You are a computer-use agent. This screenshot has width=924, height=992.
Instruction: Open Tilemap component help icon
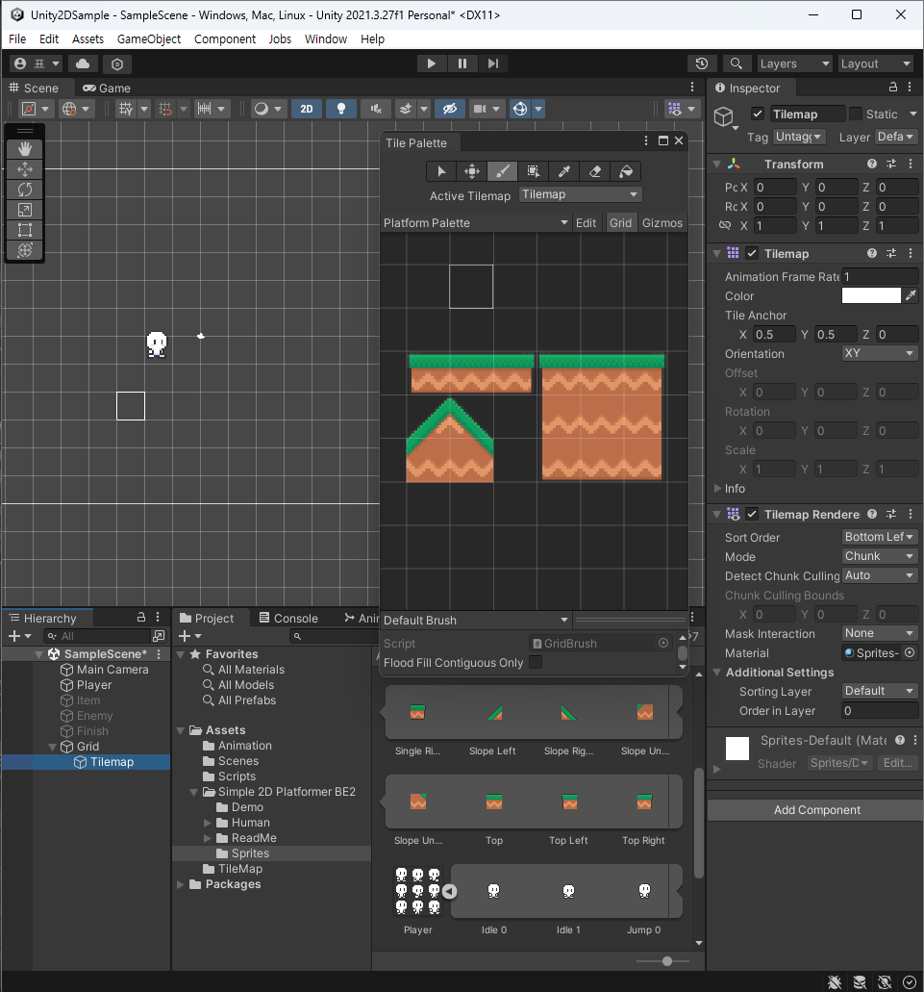click(x=872, y=253)
